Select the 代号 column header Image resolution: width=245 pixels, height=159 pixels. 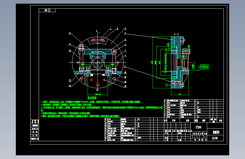point(174,121)
